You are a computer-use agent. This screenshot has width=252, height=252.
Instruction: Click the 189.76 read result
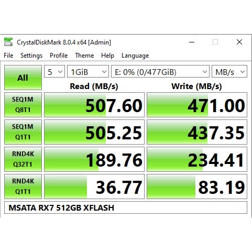pyautogui.click(x=94, y=159)
